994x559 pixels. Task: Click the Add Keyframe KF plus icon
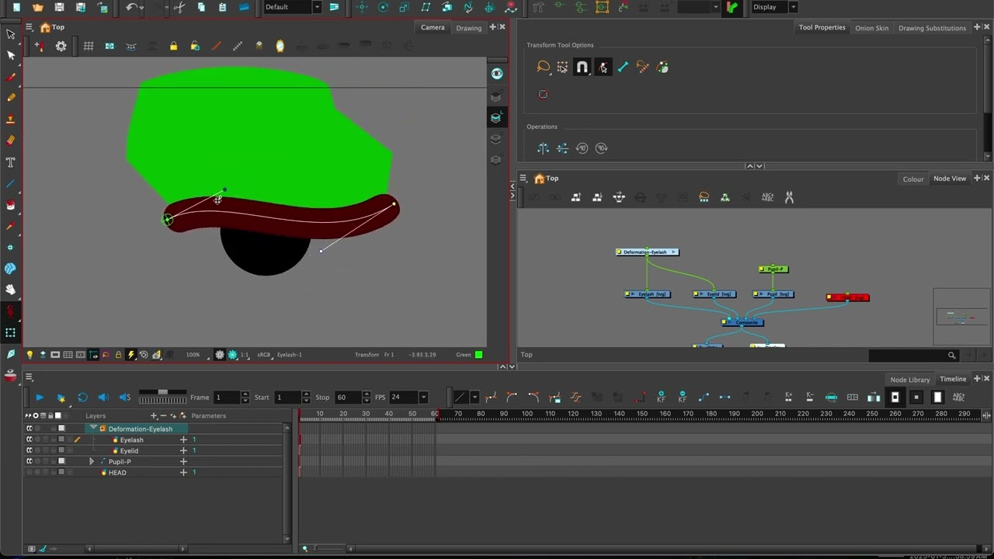pyautogui.click(x=661, y=397)
